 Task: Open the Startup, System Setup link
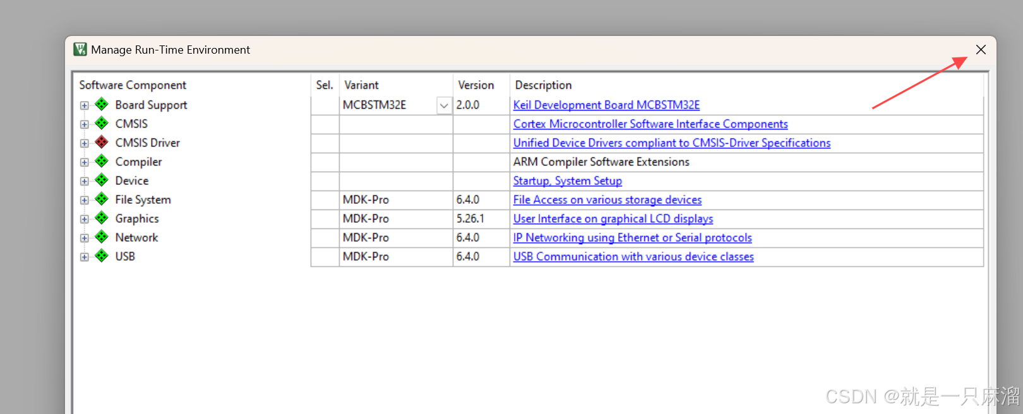(x=568, y=181)
